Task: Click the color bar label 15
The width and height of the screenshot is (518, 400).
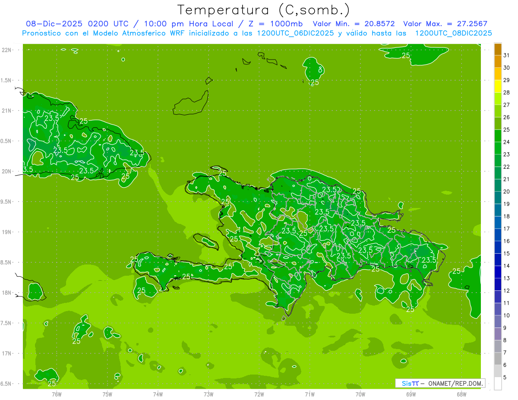Action: pos(507,254)
